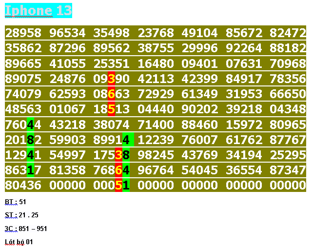
Task: Select number 49104
Action: coord(199,33)
